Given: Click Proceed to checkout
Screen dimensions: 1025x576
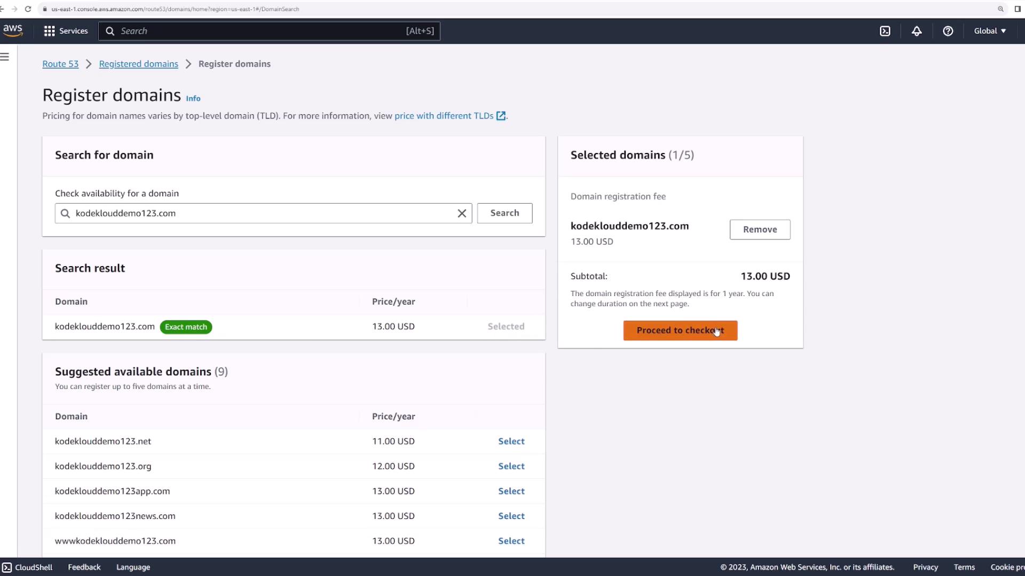Looking at the screenshot, I should click(x=680, y=331).
